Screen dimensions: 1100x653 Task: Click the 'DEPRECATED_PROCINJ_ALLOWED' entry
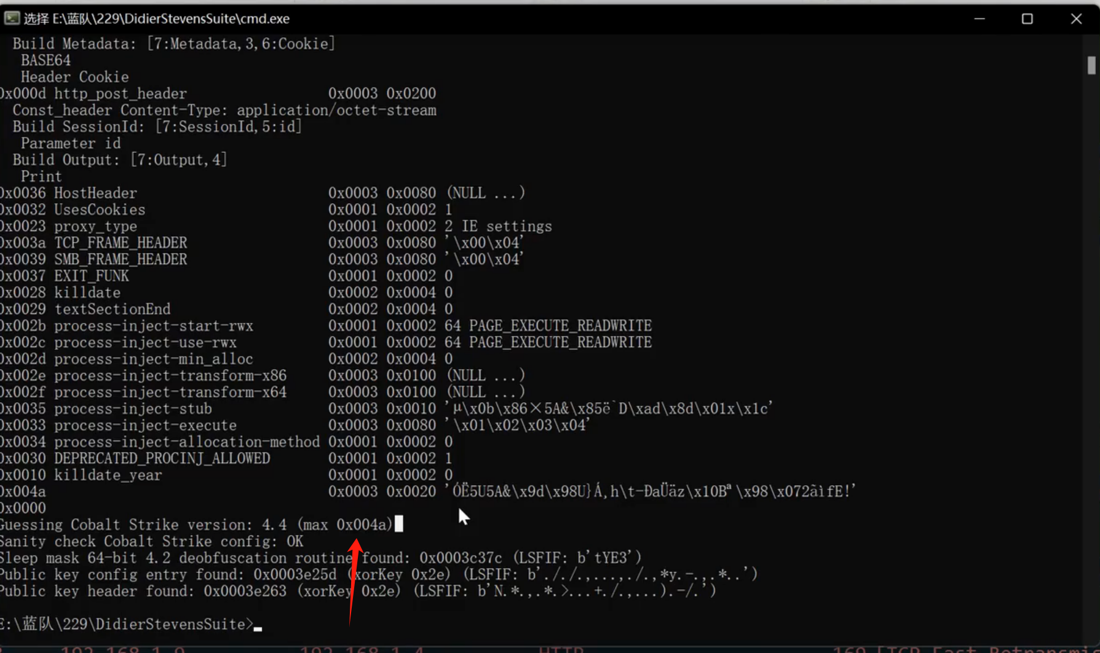click(x=162, y=459)
